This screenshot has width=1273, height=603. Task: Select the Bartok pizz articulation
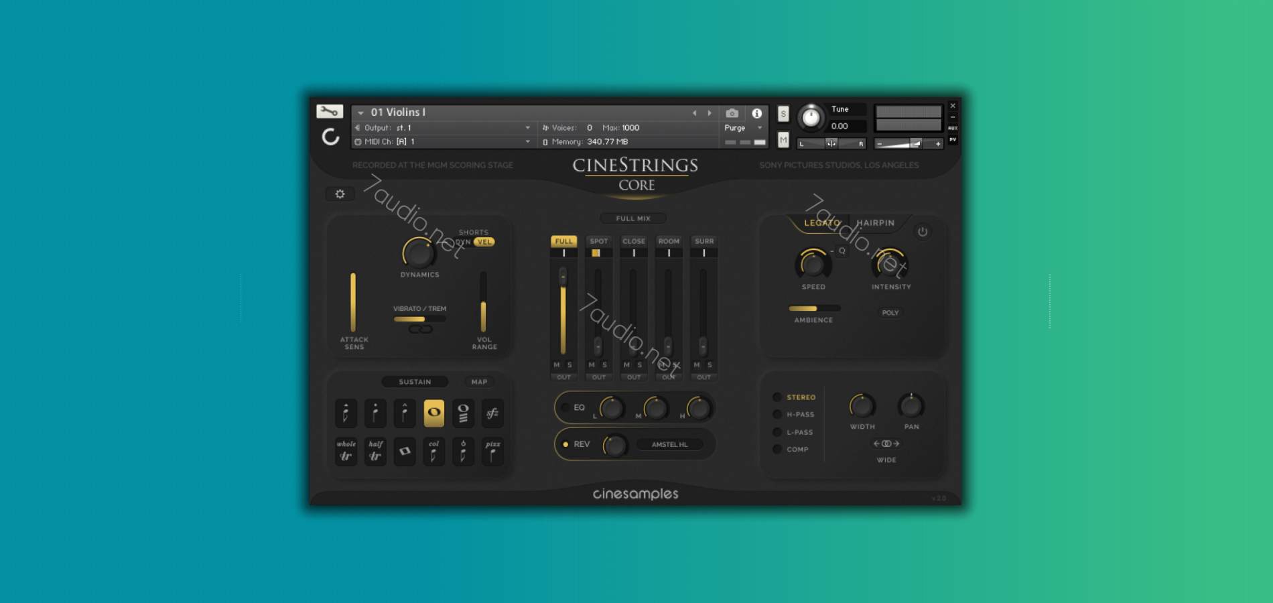click(x=463, y=451)
